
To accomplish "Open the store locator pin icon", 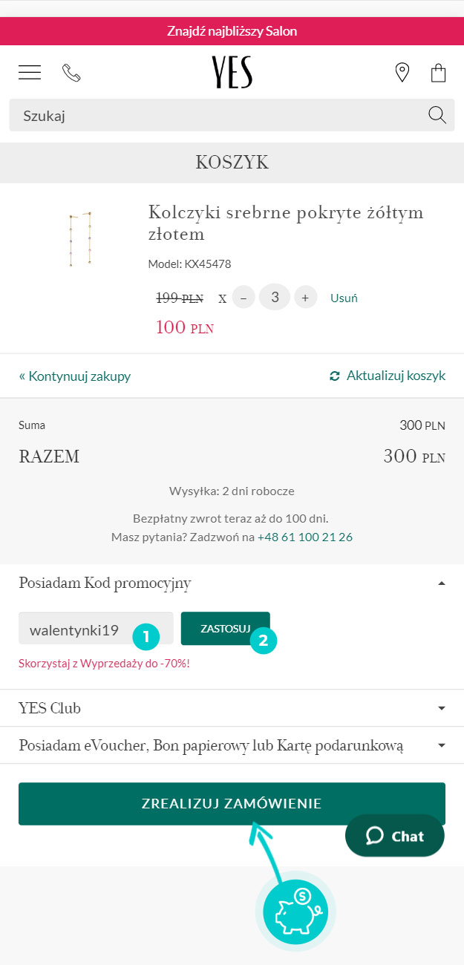I will point(402,73).
